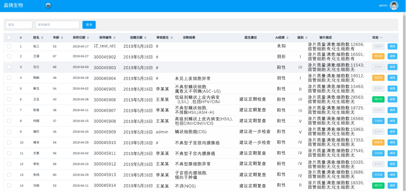This screenshot has height=192, width=406.
Task: Sort the table by 姓名 column
Action: pyautogui.click(x=42, y=38)
